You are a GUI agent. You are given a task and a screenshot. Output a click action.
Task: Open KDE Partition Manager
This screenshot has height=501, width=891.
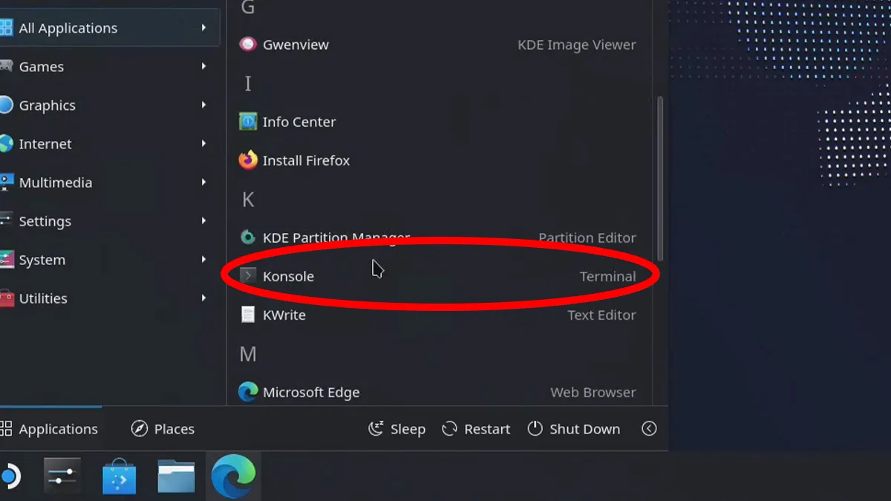[x=438, y=238]
